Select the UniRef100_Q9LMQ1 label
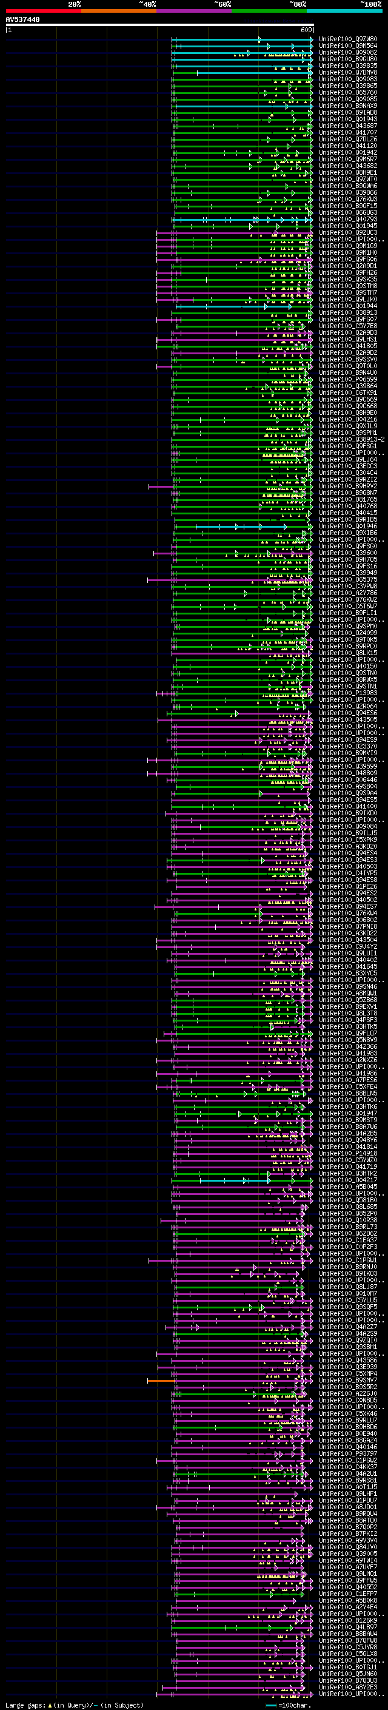 click(348, 1574)
